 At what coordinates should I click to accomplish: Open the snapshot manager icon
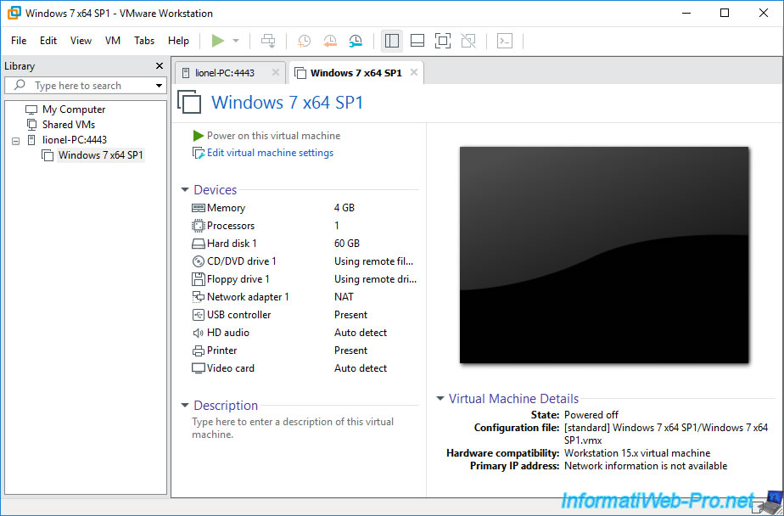coord(356,41)
